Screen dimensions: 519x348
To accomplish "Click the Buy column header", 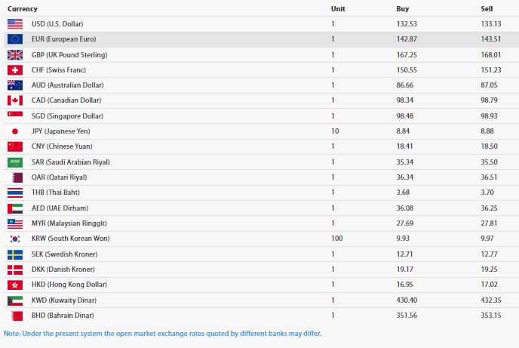I will click(x=403, y=9).
